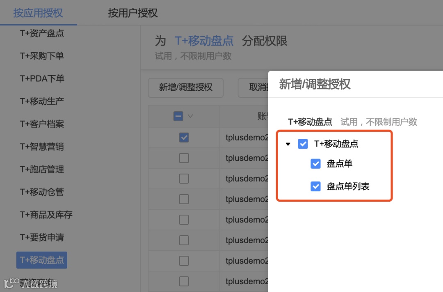Screen dimensions: 443x292
Task: Select T+采购下单 in the app list
Action: 42,56
